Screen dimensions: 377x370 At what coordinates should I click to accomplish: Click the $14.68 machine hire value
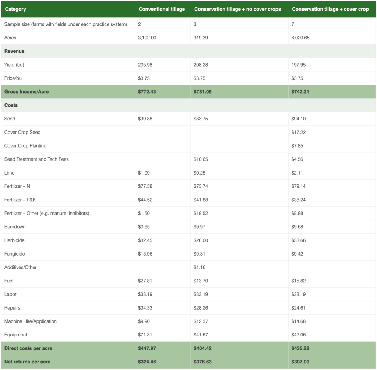pyautogui.click(x=298, y=321)
